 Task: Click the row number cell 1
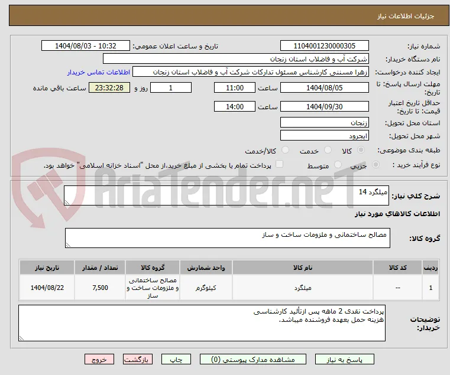pyautogui.click(x=430, y=288)
